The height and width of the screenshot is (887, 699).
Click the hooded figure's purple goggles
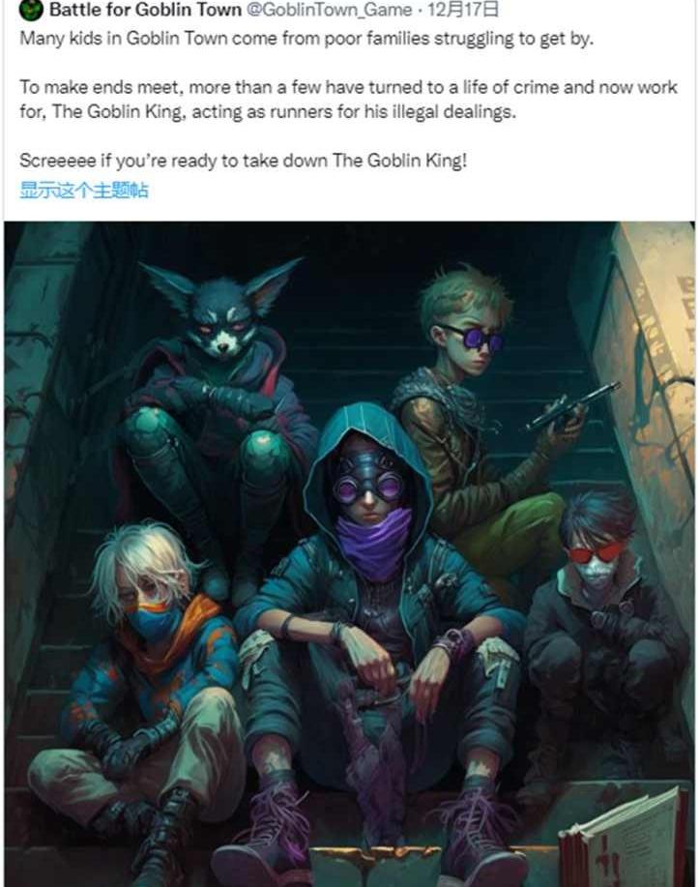367,484
